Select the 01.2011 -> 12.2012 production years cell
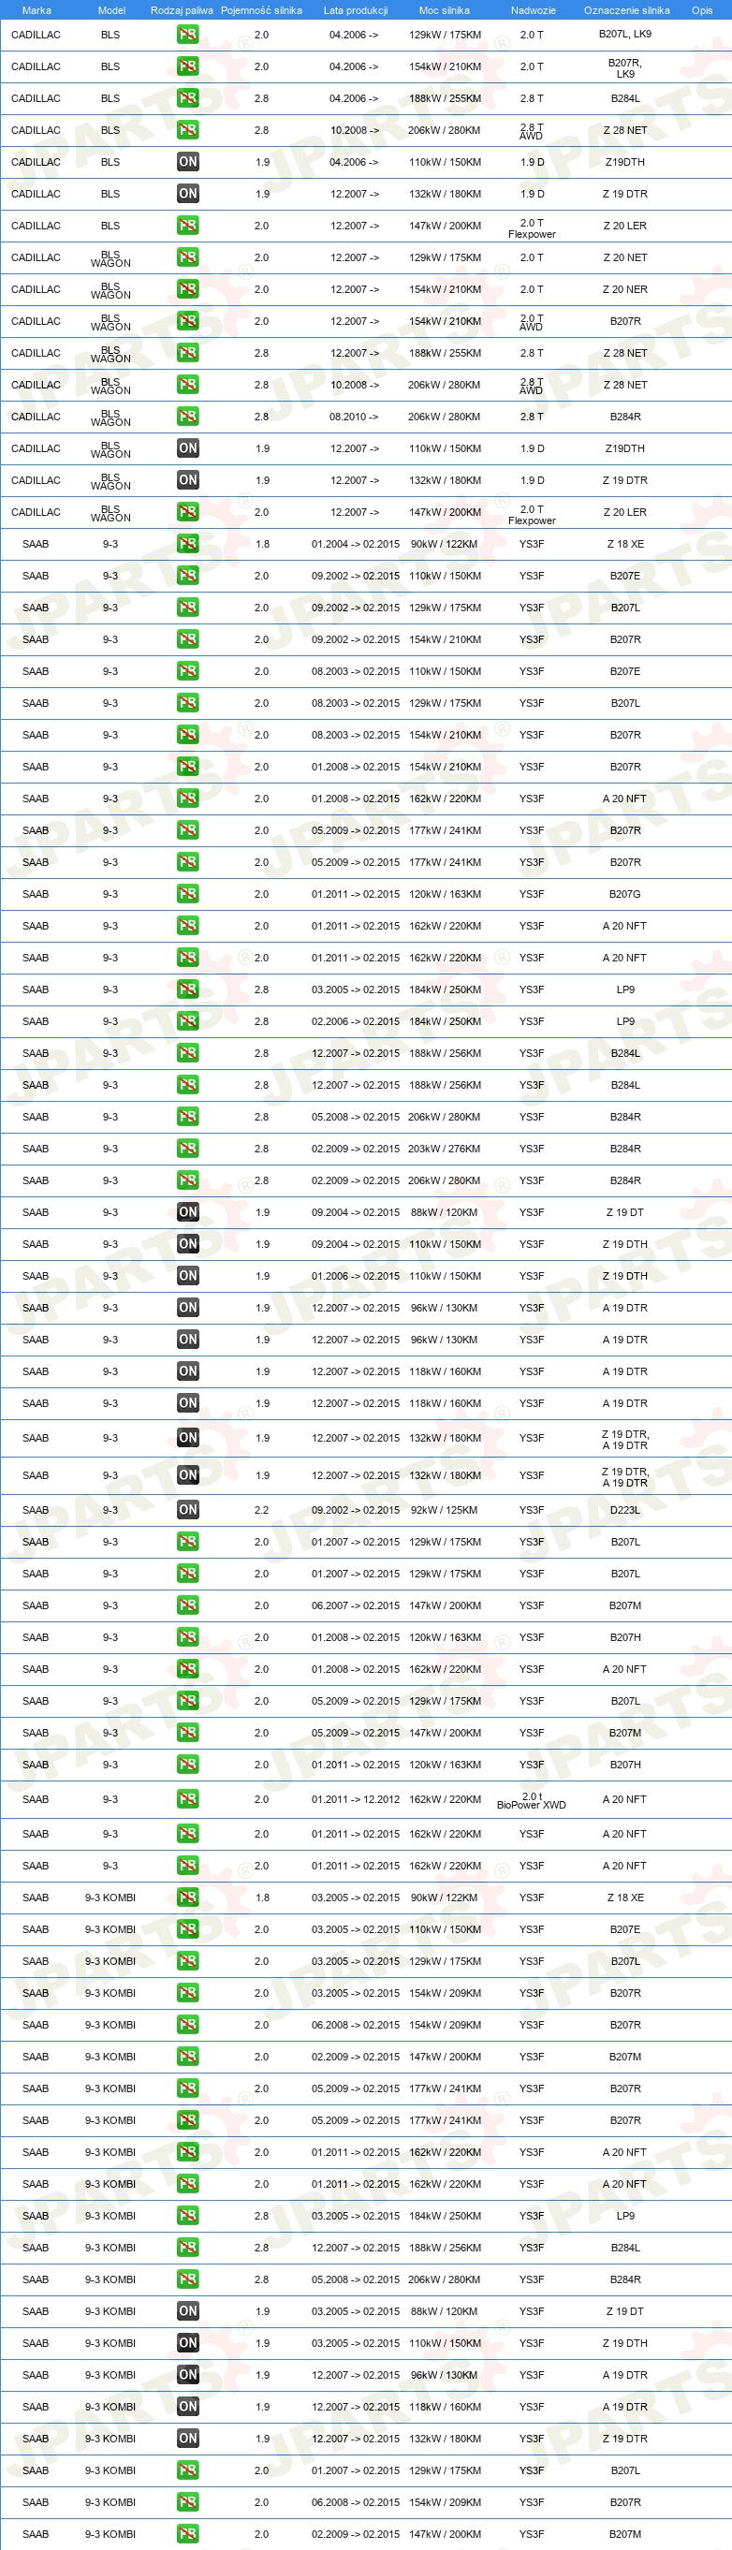The image size is (732, 2550). pos(355,1799)
